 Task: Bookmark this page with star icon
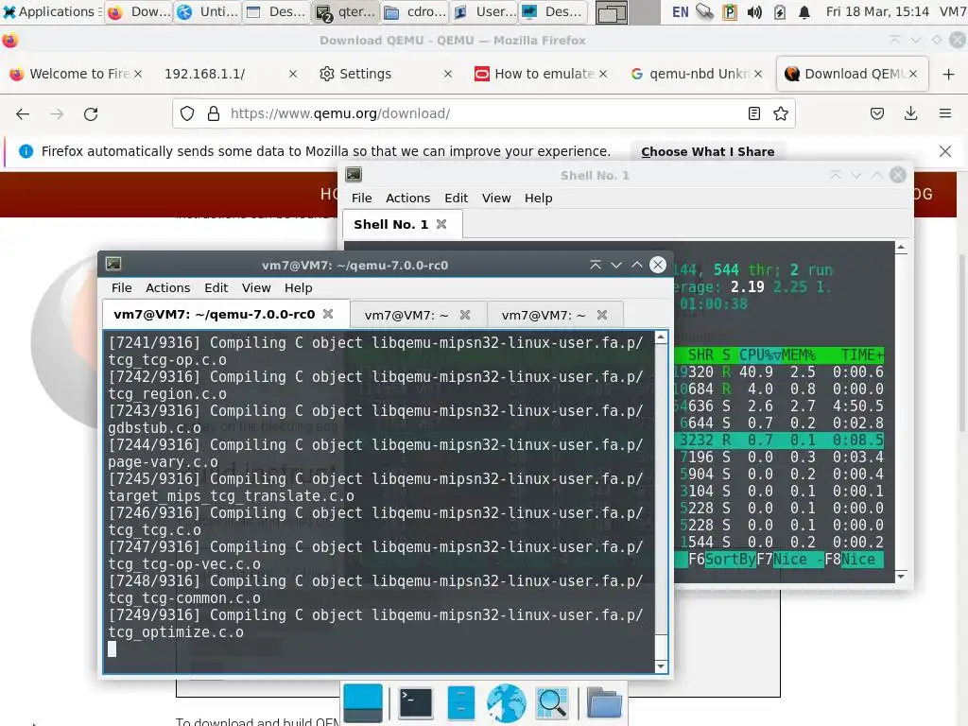coord(781,113)
